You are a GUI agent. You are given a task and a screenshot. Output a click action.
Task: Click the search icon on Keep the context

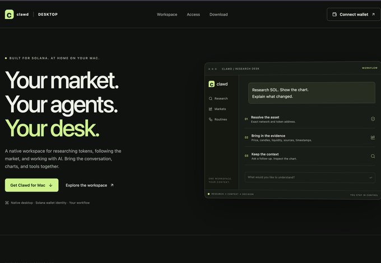tap(373, 156)
